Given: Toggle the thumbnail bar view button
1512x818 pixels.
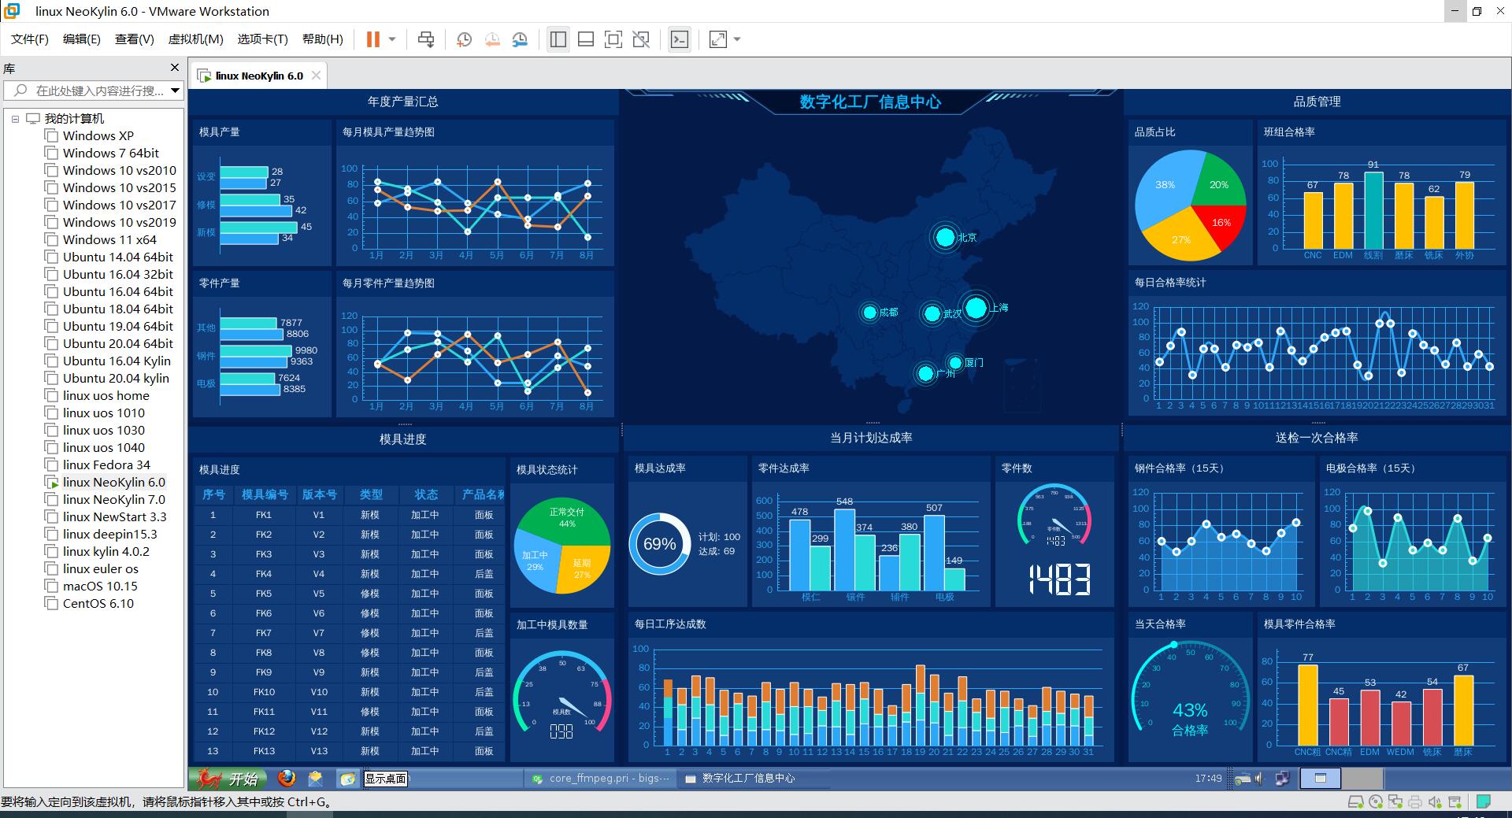Looking at the screenshot, I should tap(585, 39).
